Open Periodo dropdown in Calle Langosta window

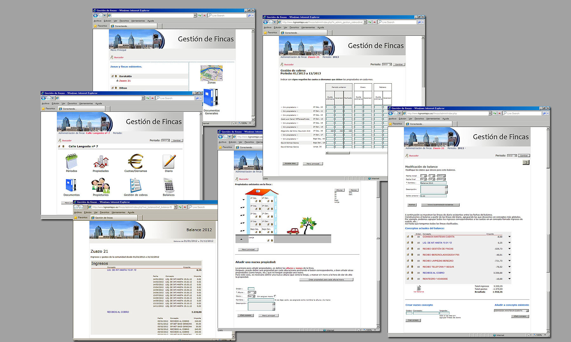tap(166, 141)
